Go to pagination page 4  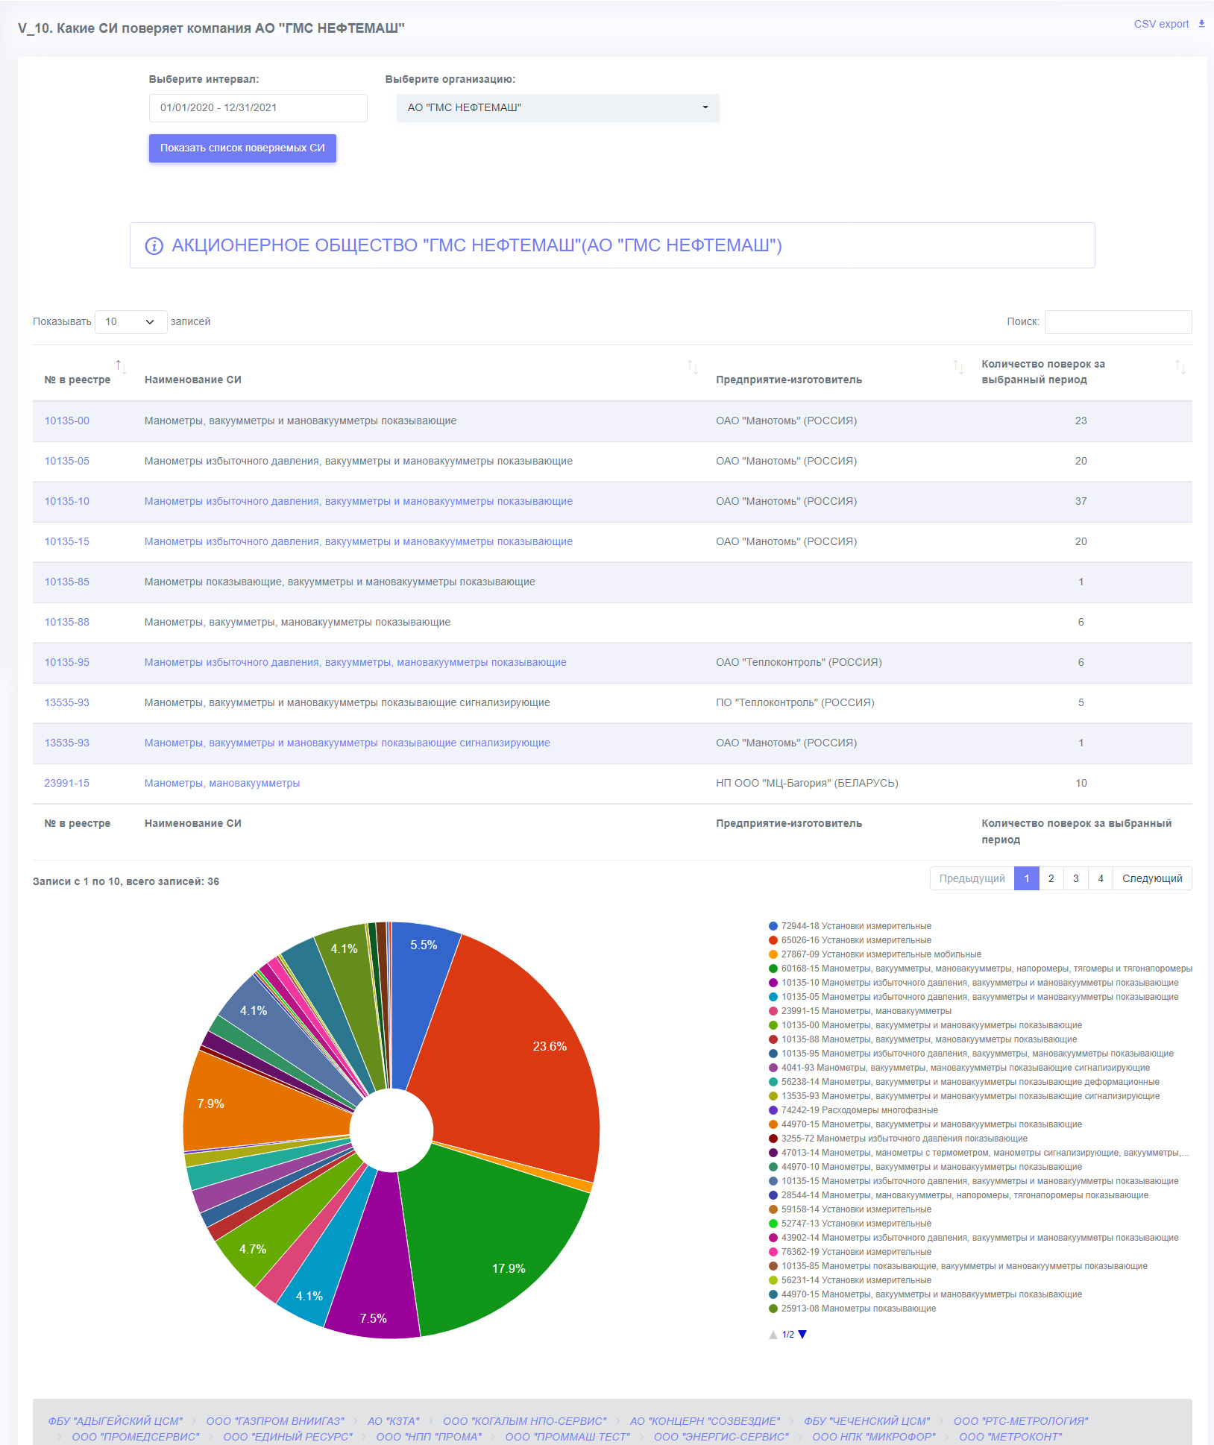pyautogui.click(x=1101, y=878)
